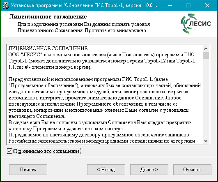Click the scroll-down arrow of the license text
The width and height of the screenshot is (218, 182).
coord(206,141)
